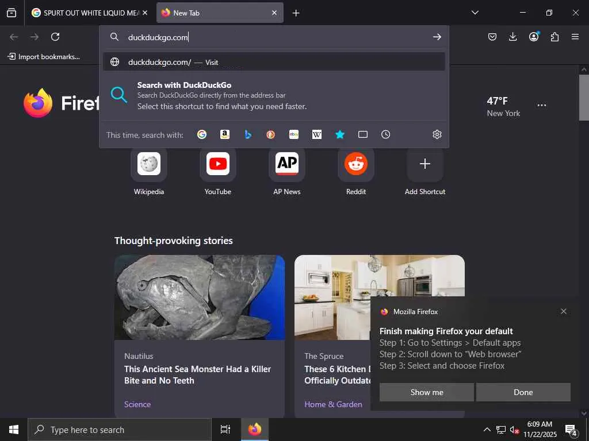Open the Firefox application menu
589x441 pixels.
(x=575, y=37)
